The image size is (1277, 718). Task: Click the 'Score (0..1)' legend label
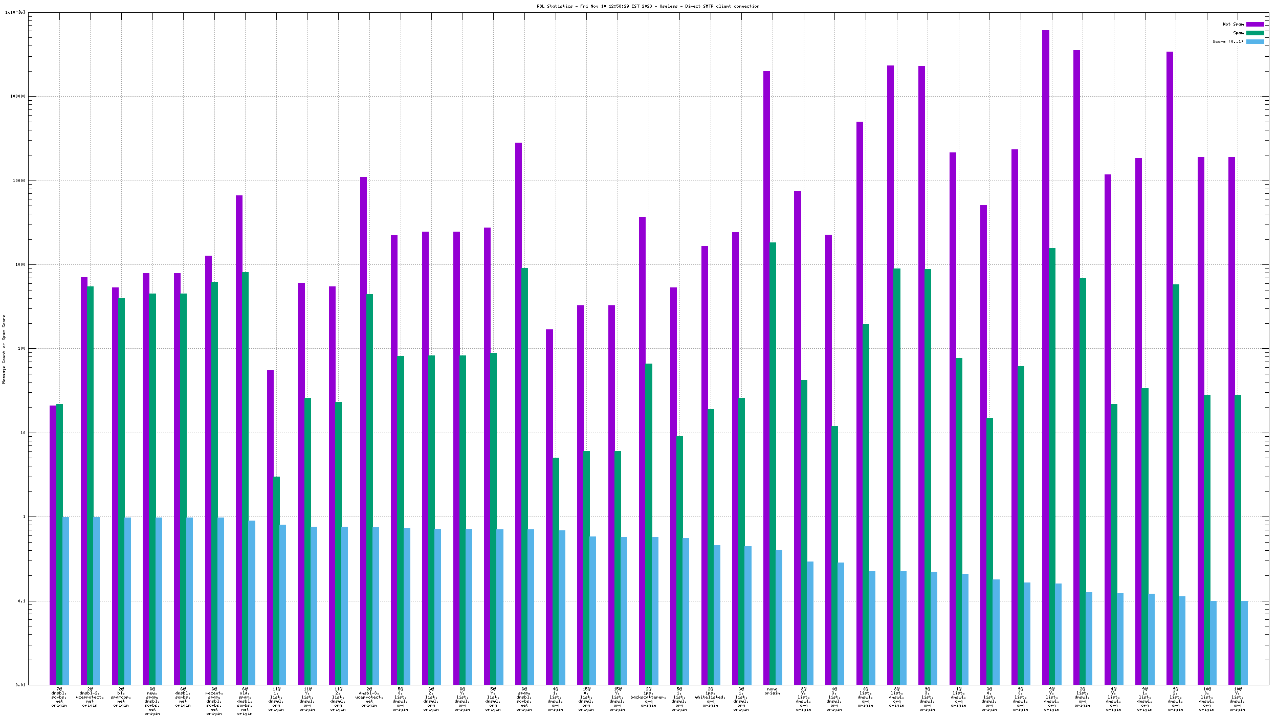tap(1227, 41)
